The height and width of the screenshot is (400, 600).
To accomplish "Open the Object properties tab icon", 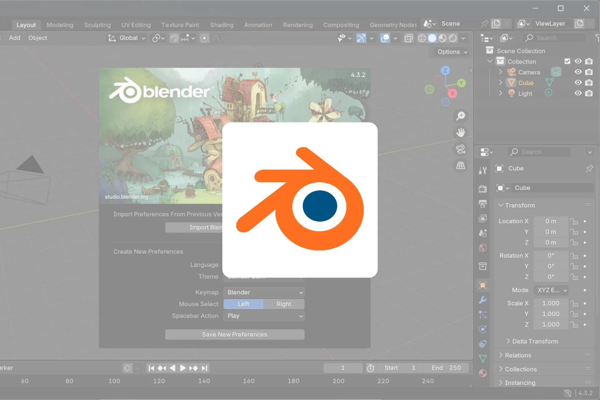I will 483,285.
